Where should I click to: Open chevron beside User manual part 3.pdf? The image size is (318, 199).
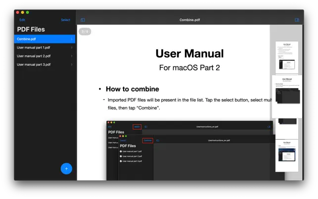coord(72,64)
